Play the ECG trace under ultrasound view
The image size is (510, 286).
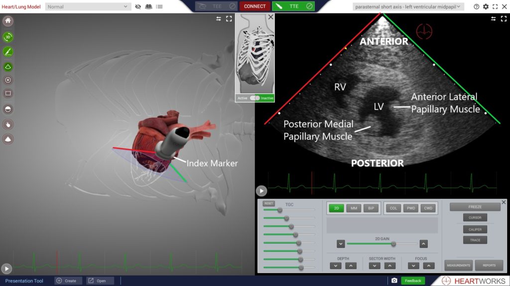(x=261, y=191)
